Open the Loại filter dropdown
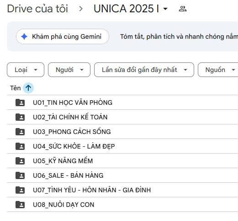Viewport: 238px width, 221px height. click(x=26, y=70)
